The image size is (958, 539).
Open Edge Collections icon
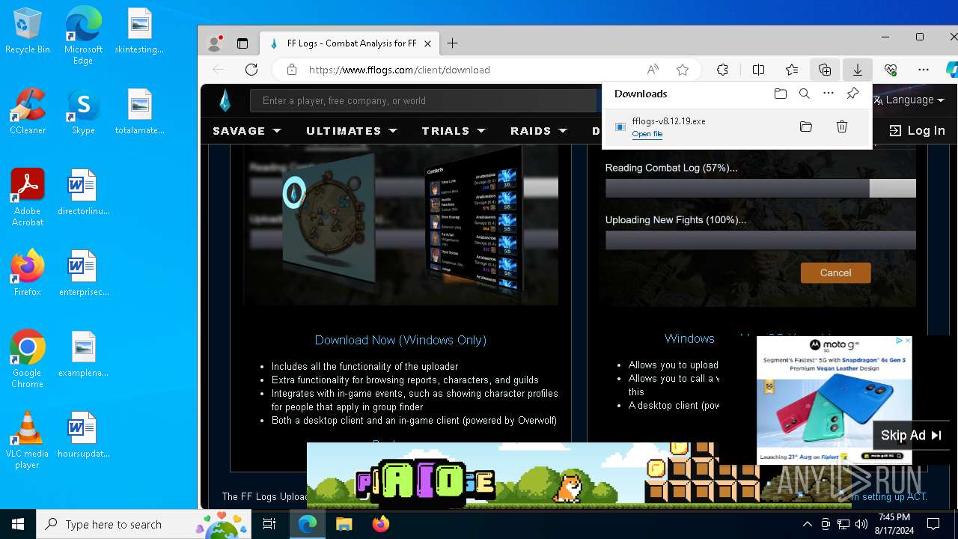pos(825,70)
